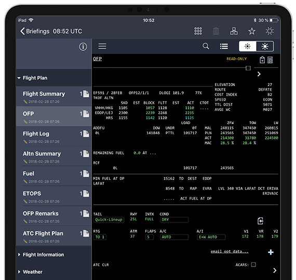Viewport: 296px width, 280px height.
Task: Click ATM value 37
Action: tap(132, 236)
